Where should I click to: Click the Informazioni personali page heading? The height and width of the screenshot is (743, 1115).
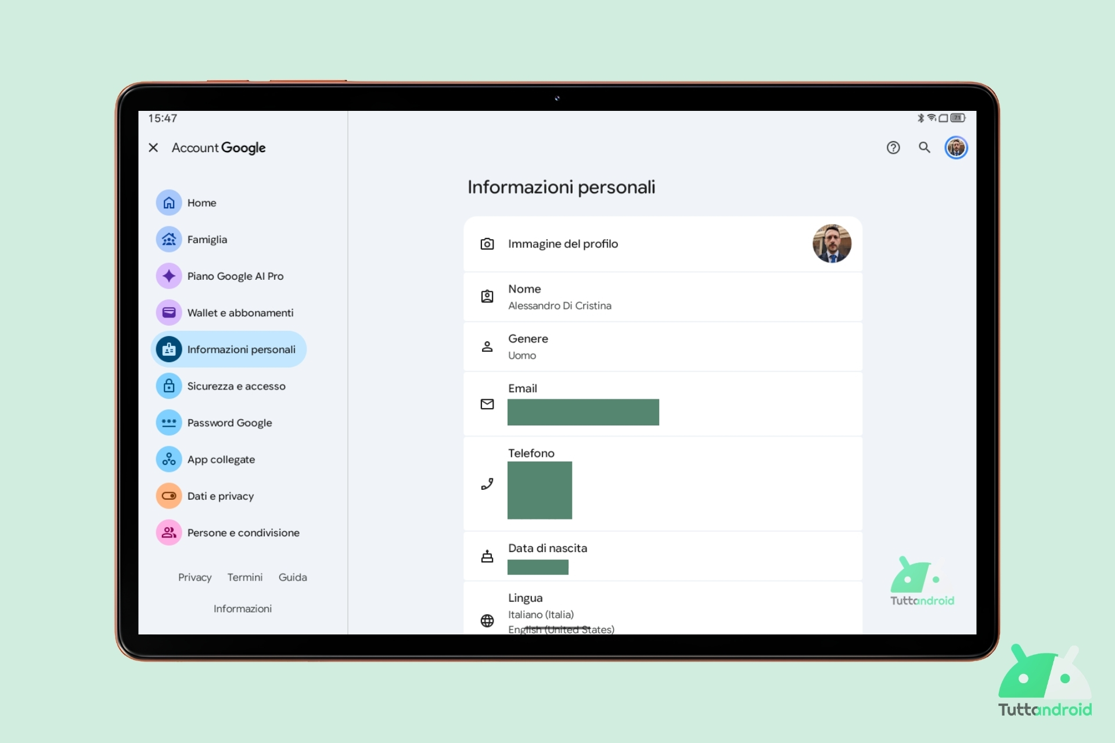point(561,187)
